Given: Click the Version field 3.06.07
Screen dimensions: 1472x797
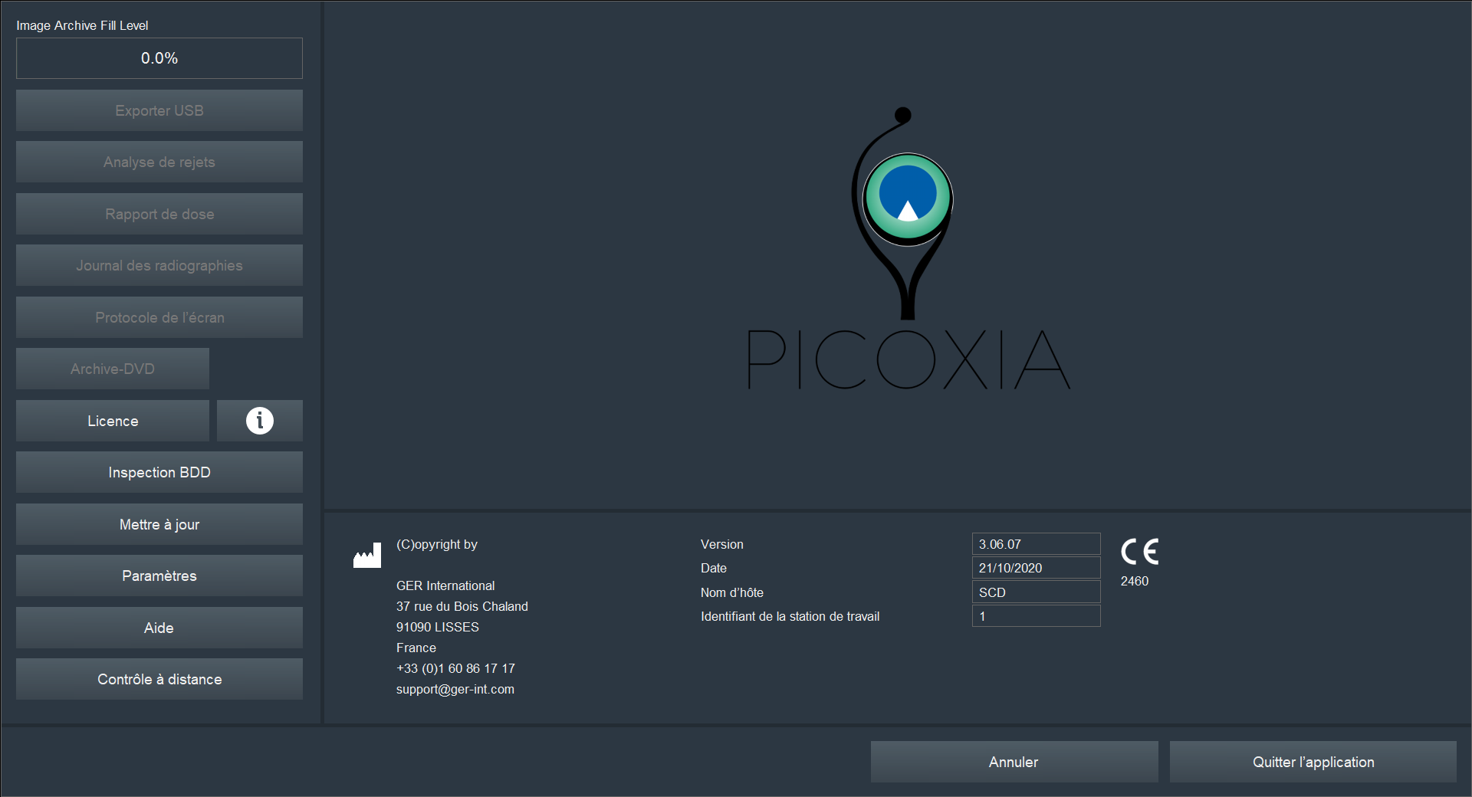Looking at the screenshot, I should 1037,544.
